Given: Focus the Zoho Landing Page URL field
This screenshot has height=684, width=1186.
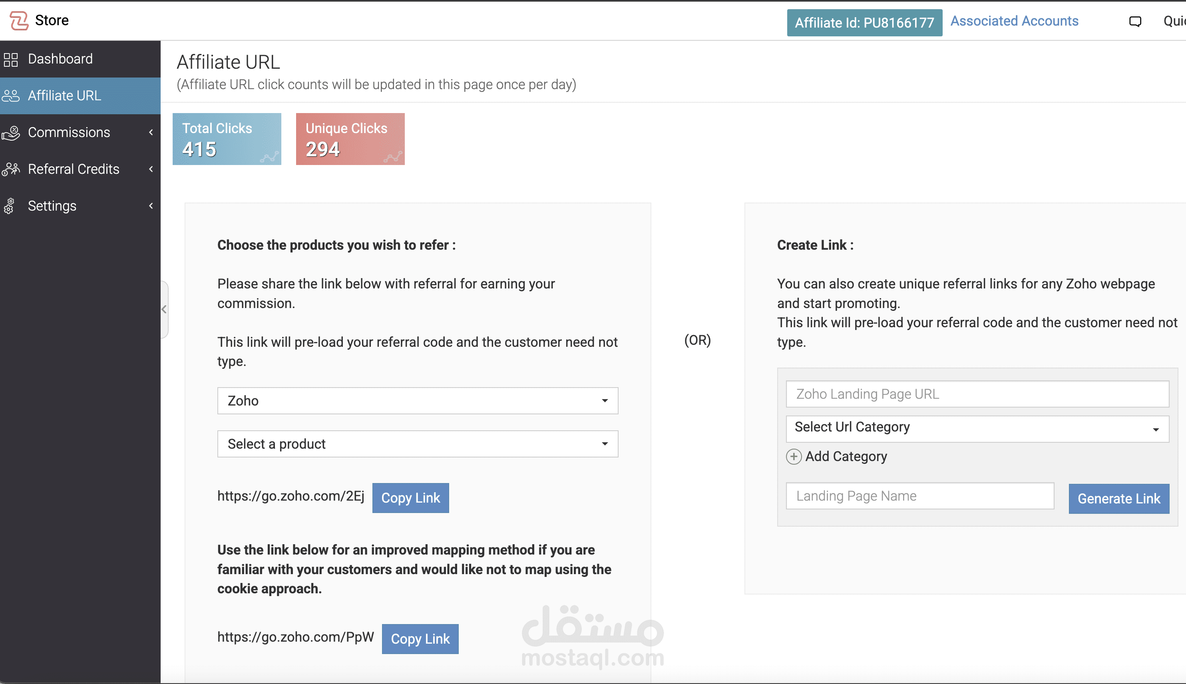Looking at the screenshot, I should coord(977,394).
